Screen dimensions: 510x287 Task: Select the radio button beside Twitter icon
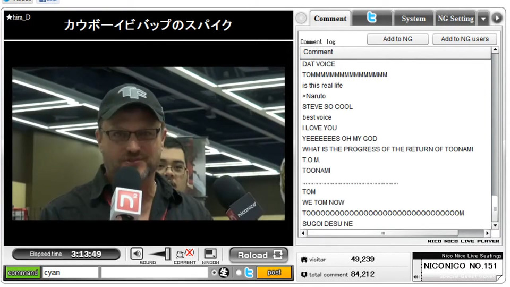pos(239,273)
